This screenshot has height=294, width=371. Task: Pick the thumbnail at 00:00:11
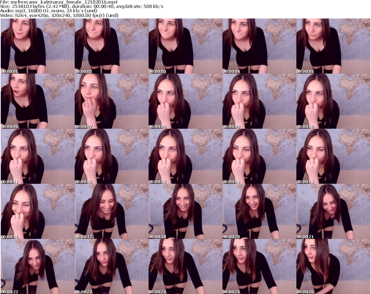(x=38, y=156)
